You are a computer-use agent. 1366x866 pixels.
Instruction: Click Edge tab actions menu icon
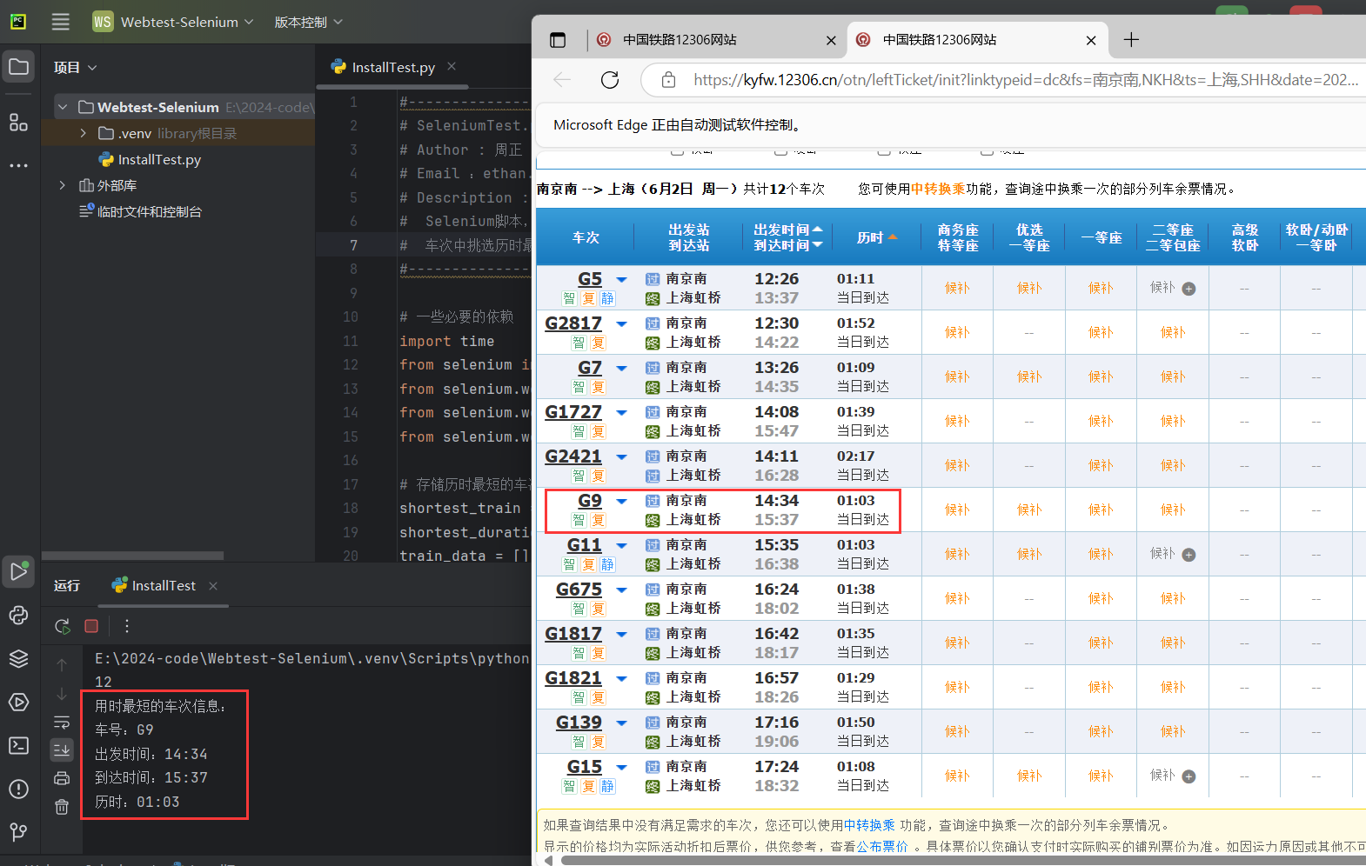[558, 40]
